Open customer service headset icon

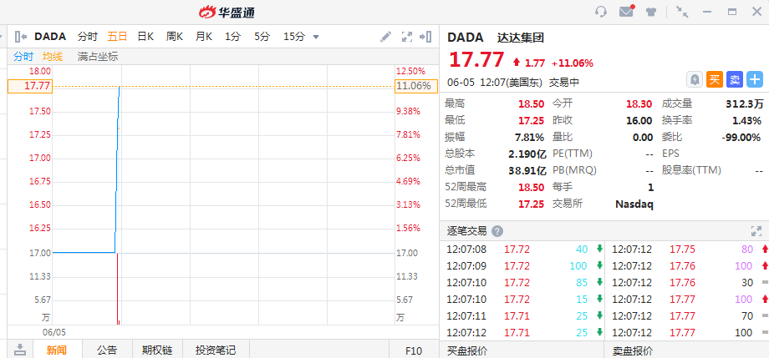(x=600, y=12)
